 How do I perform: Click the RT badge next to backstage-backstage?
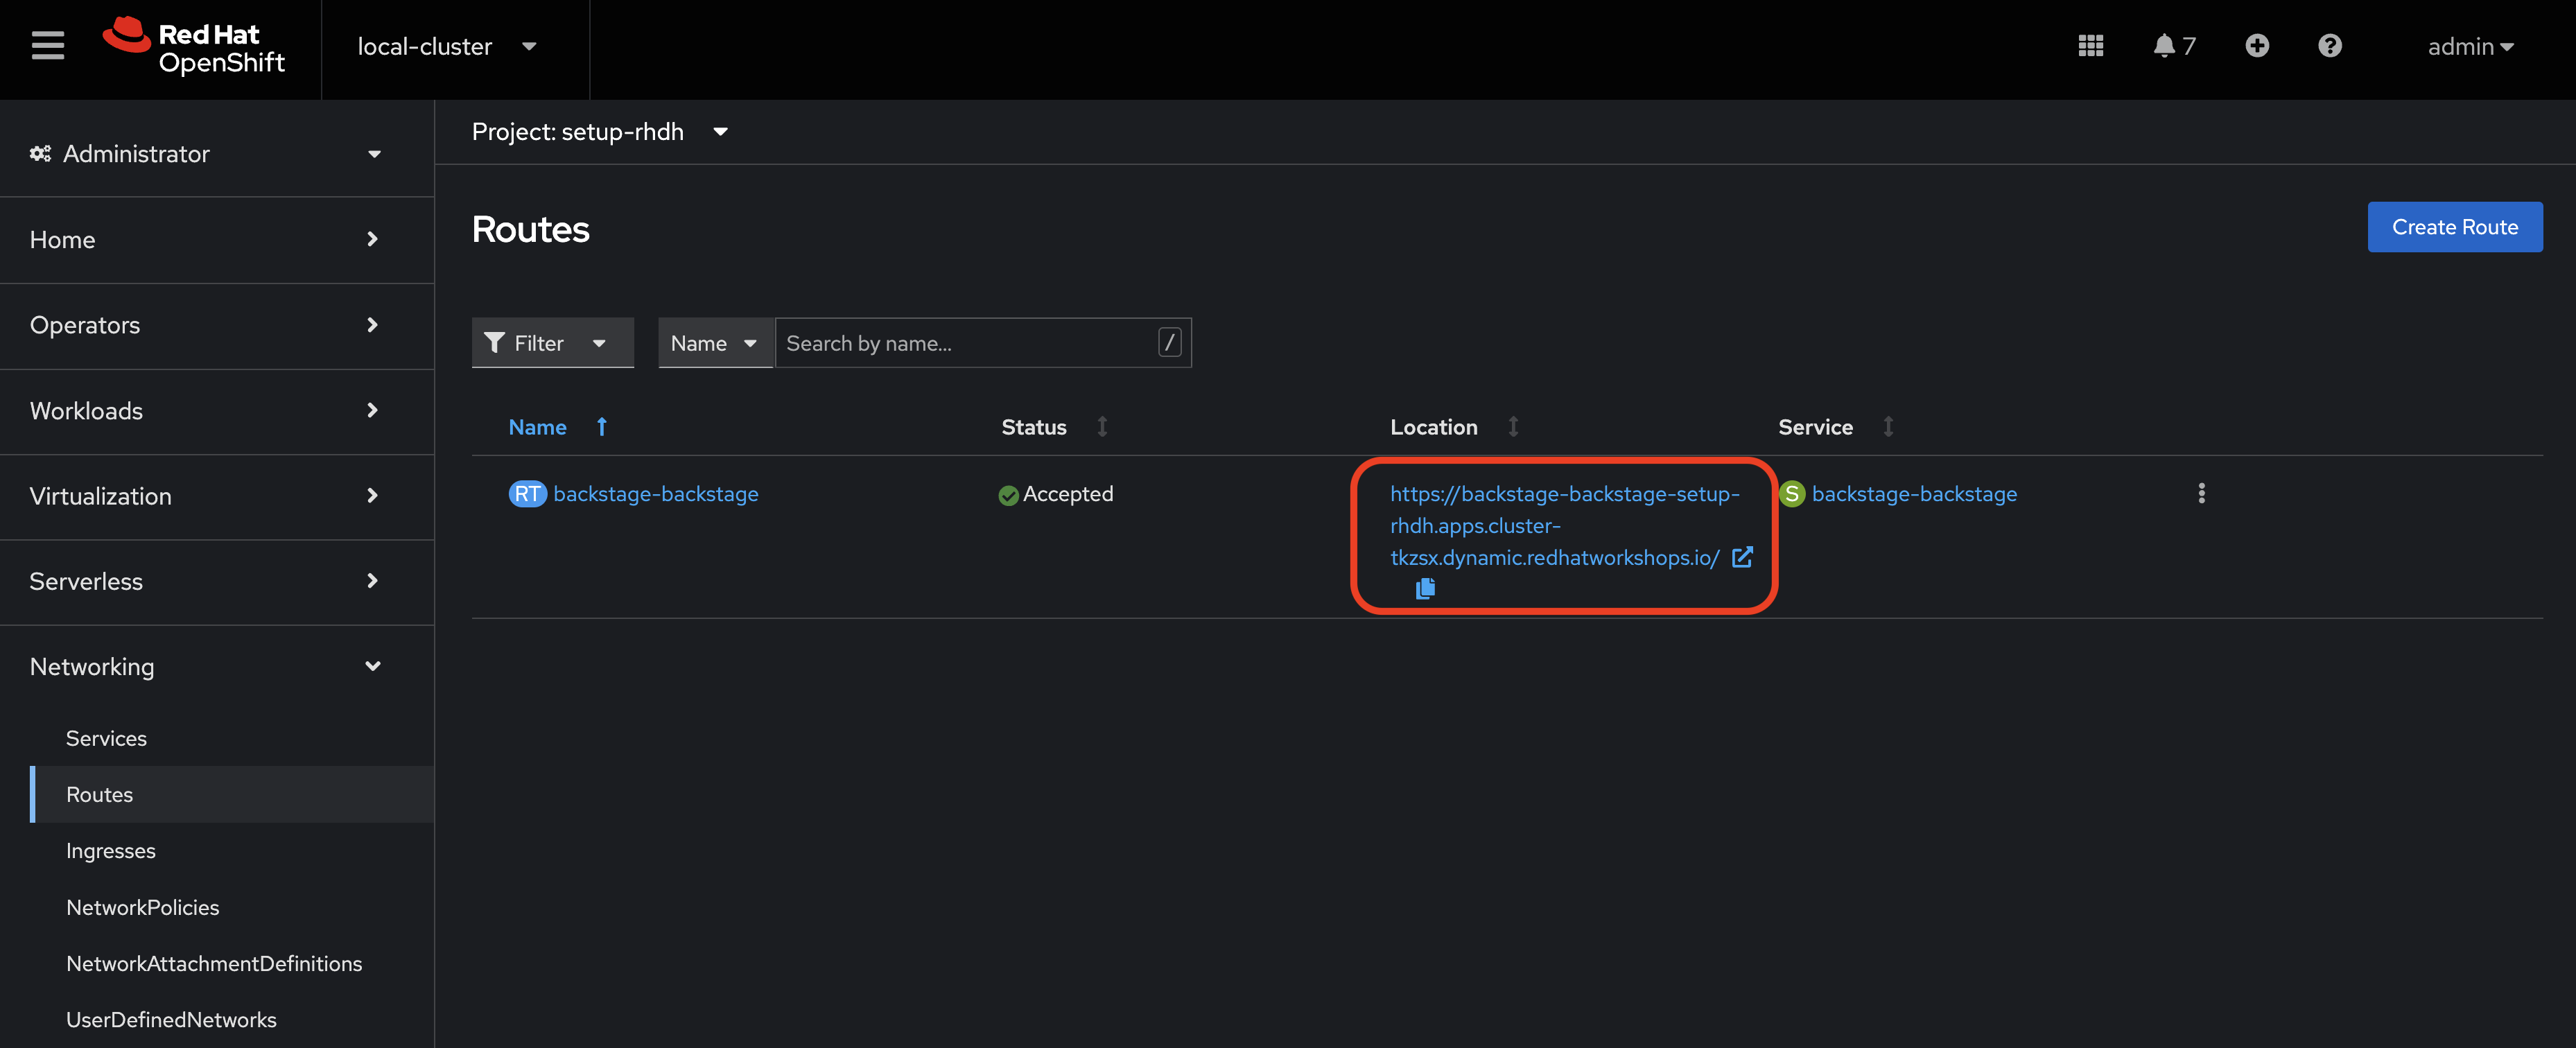tap(527, 494)
